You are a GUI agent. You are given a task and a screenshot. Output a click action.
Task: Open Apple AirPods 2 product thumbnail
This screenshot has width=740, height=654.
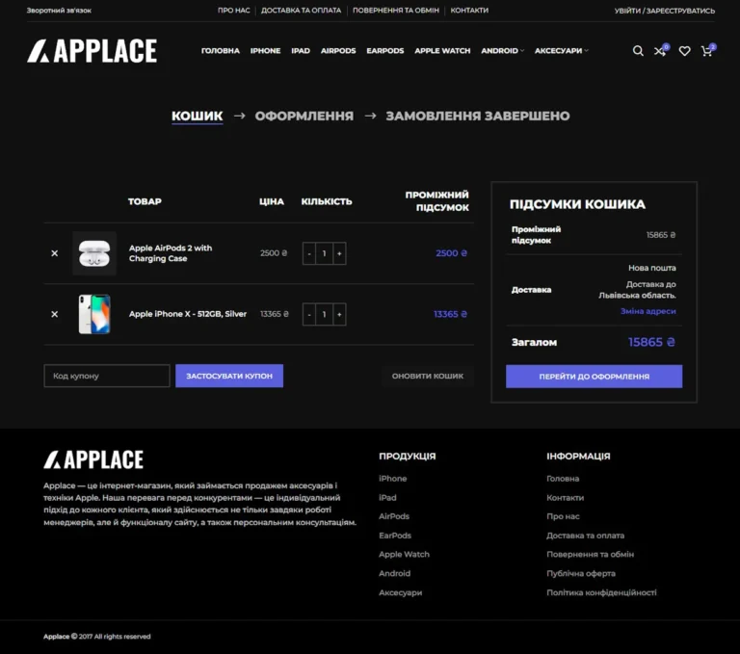(94, 253)
